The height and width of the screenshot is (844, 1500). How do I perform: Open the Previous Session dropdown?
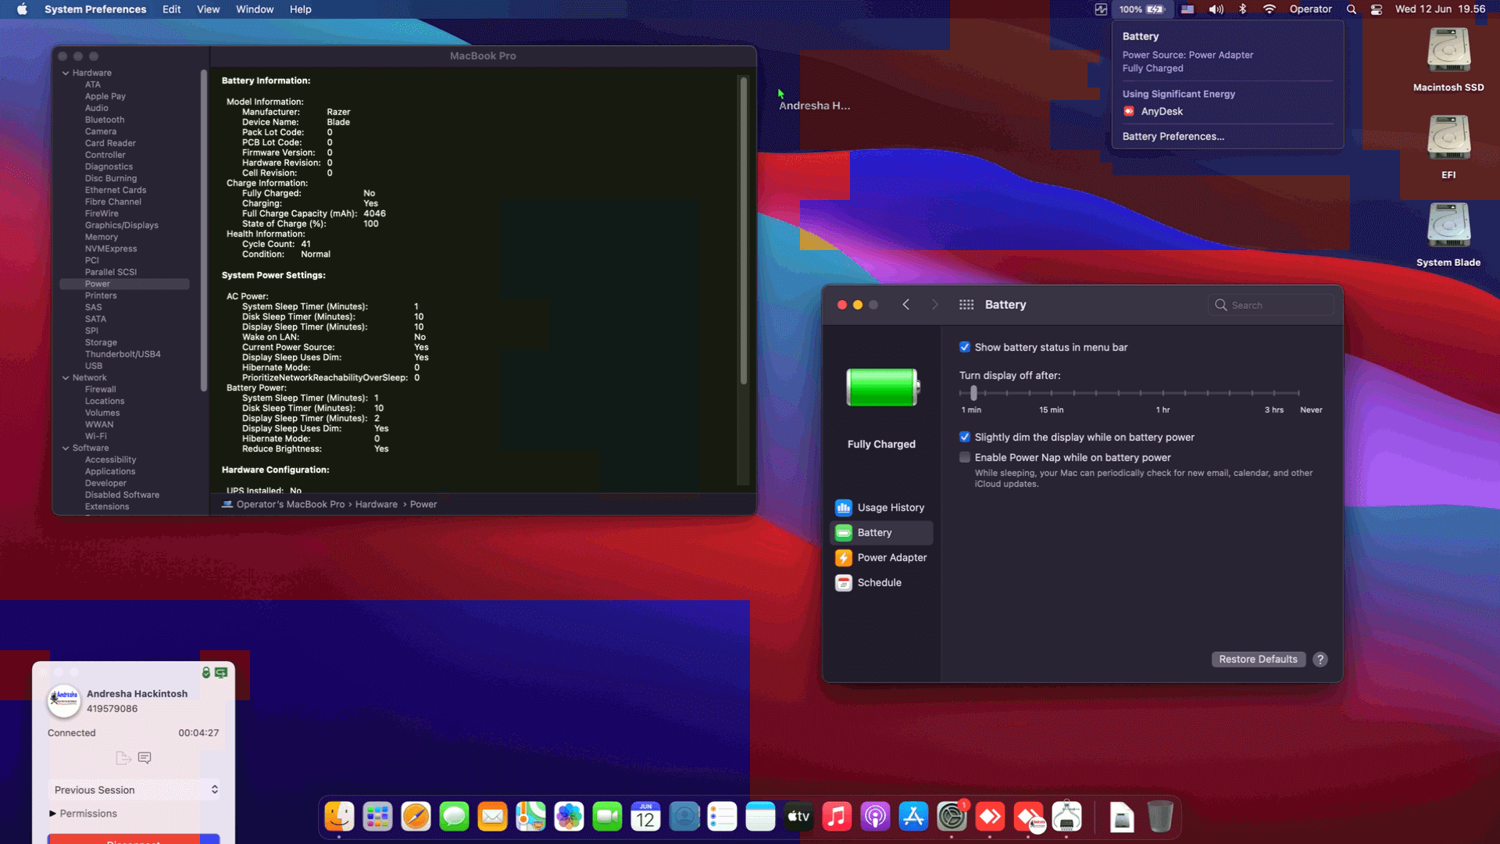pyautogui.click(x=134, y=790)
